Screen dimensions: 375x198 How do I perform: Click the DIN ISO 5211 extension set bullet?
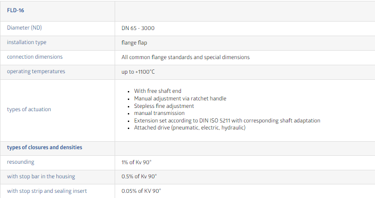[227, 121]
